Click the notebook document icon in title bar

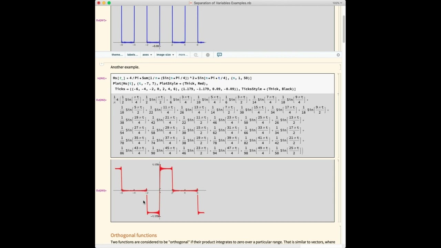click(191, 3)
